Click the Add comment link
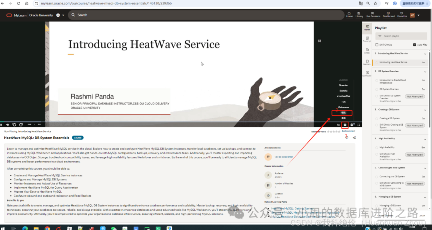This screenshot has height=230, width=432. [x=348, y=131]
